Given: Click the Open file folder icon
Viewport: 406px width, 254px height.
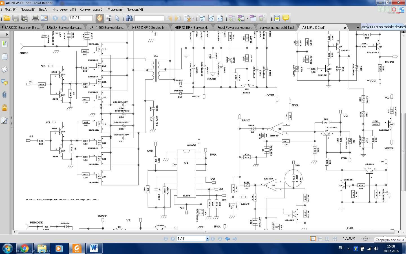Looking at the screenshot, I should [7, 18].
